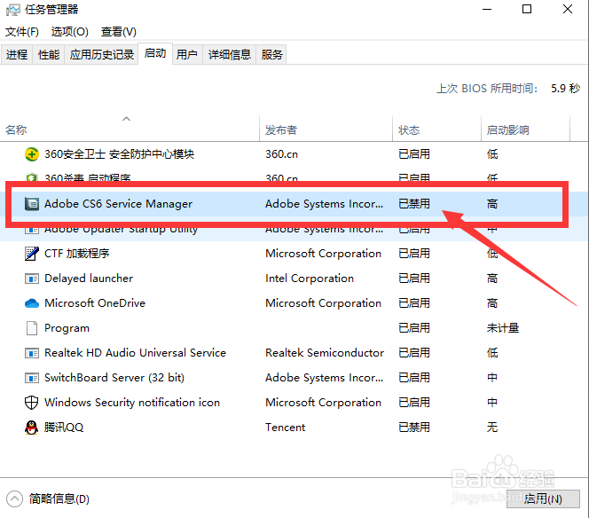This screenshot has height=518, width=589.
Task: Minimize the Task Manager window
Action: click(x=487, y=10)
